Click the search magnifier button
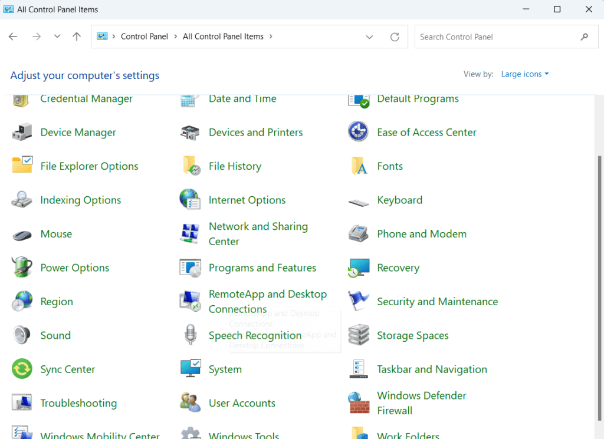Viewport: 604px width, 439px height. (x=585, y=37)
